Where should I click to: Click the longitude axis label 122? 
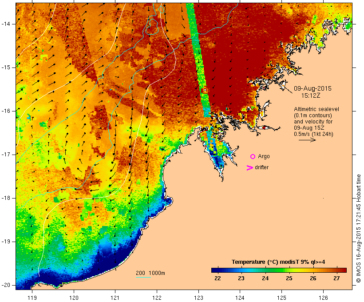coord(157,298)
